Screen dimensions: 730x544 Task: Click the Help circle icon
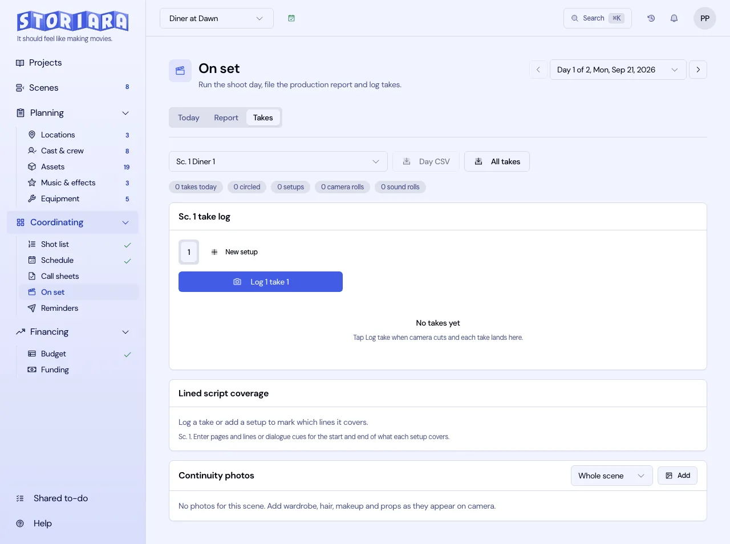point(20,523)
